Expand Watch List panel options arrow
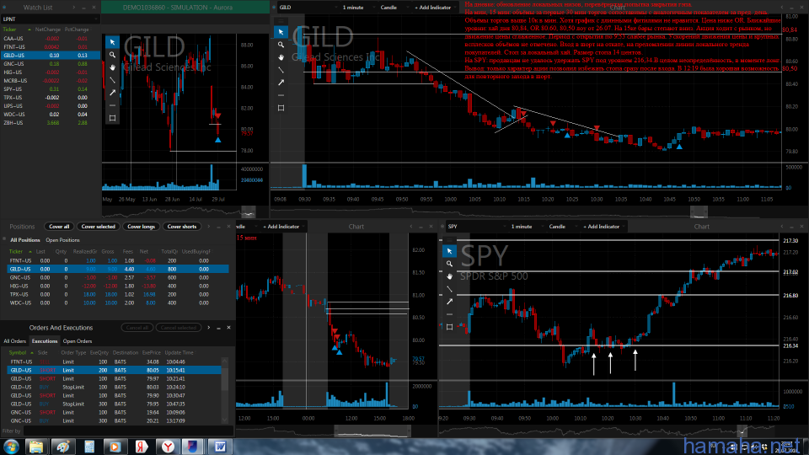 pyautogui.click(x=74, y=8)
